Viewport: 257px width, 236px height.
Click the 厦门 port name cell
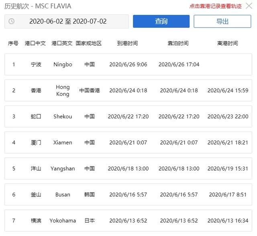[36, 142]
